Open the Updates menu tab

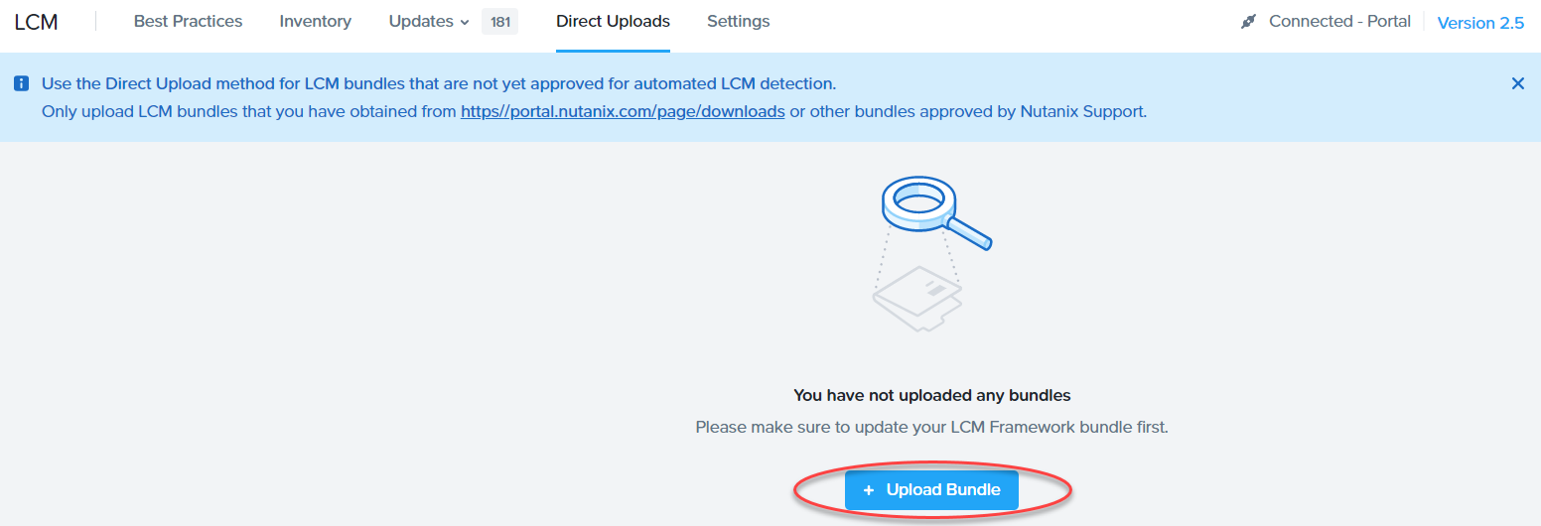point(421,21)
